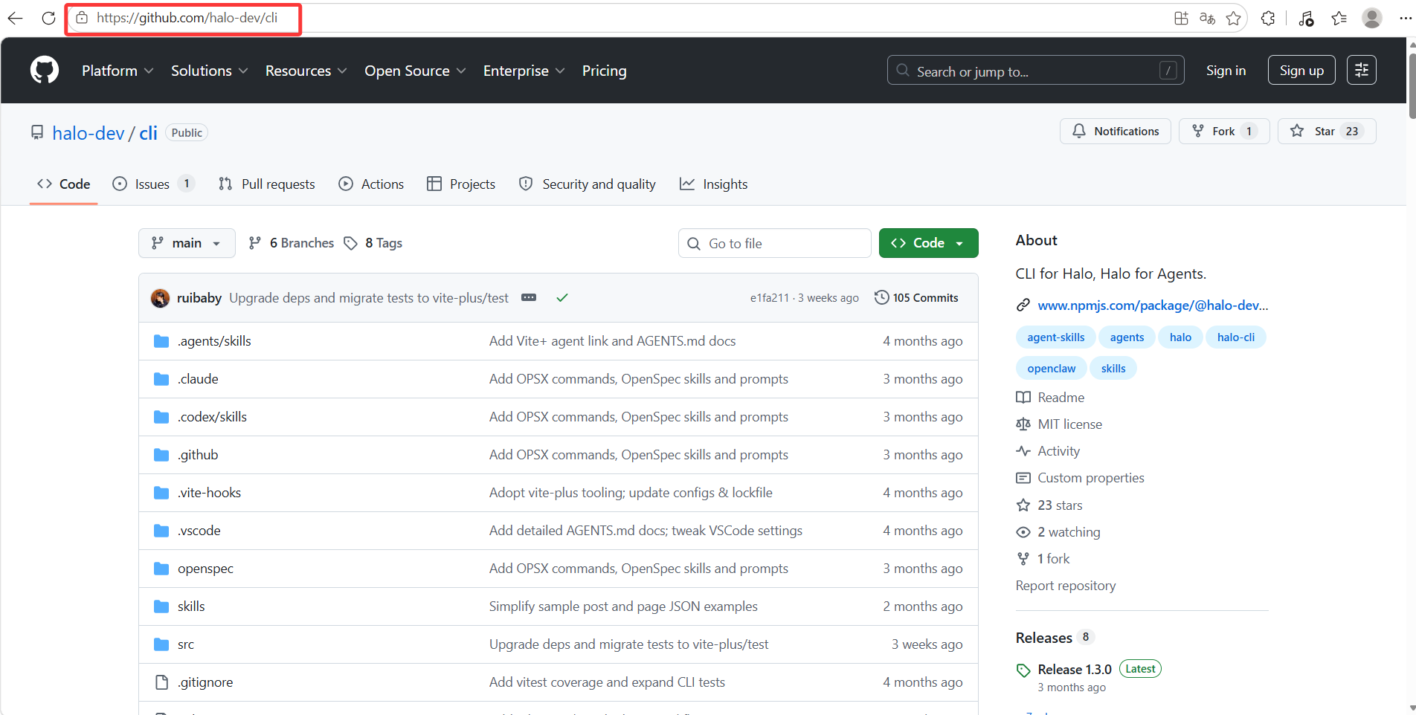
Task: Switch to the Issues tab
Action: tap(153, 184)
